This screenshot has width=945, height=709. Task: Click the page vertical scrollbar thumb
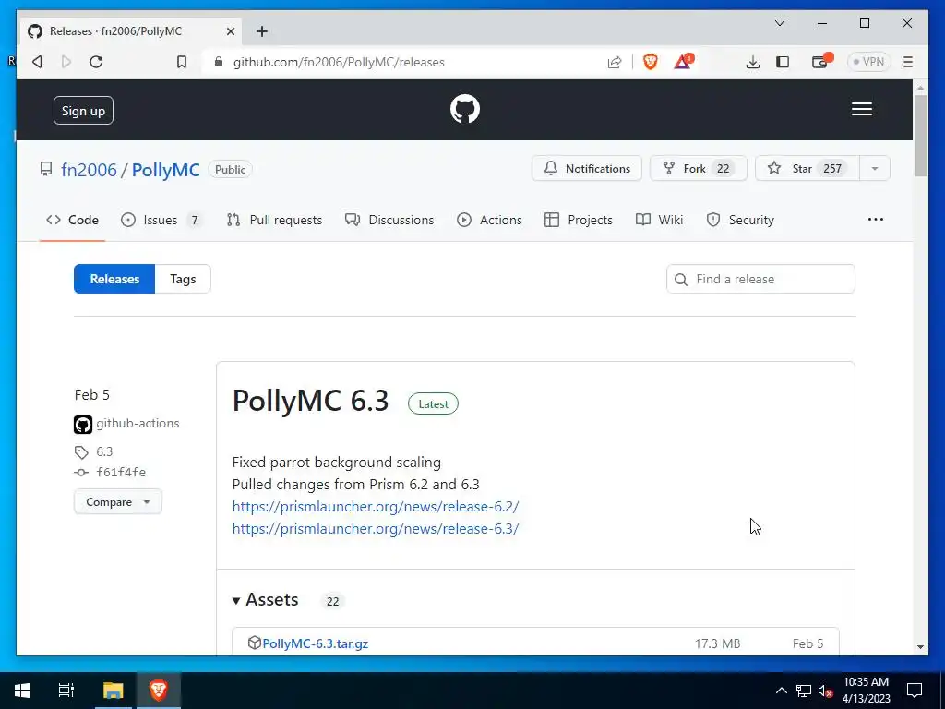pyautogui.click(x=920, y=136)
